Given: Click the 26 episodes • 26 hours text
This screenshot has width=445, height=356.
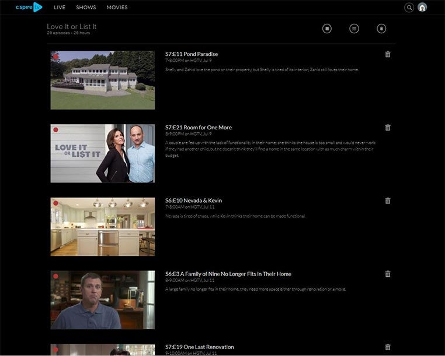Looking at the screenshot, I should pyautogui.click(x=68, y=33).
